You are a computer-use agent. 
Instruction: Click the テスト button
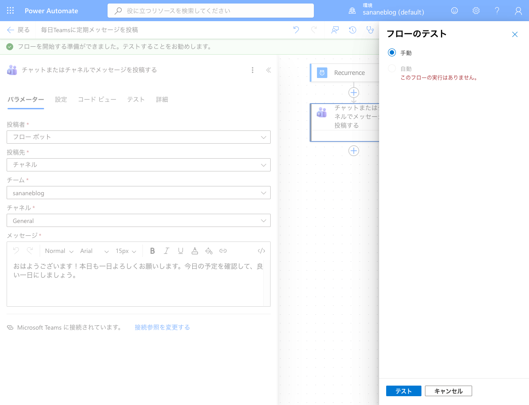pos(404,391)
